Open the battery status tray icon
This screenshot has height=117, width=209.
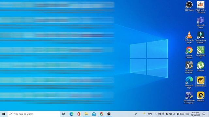(x=170, y=114)
